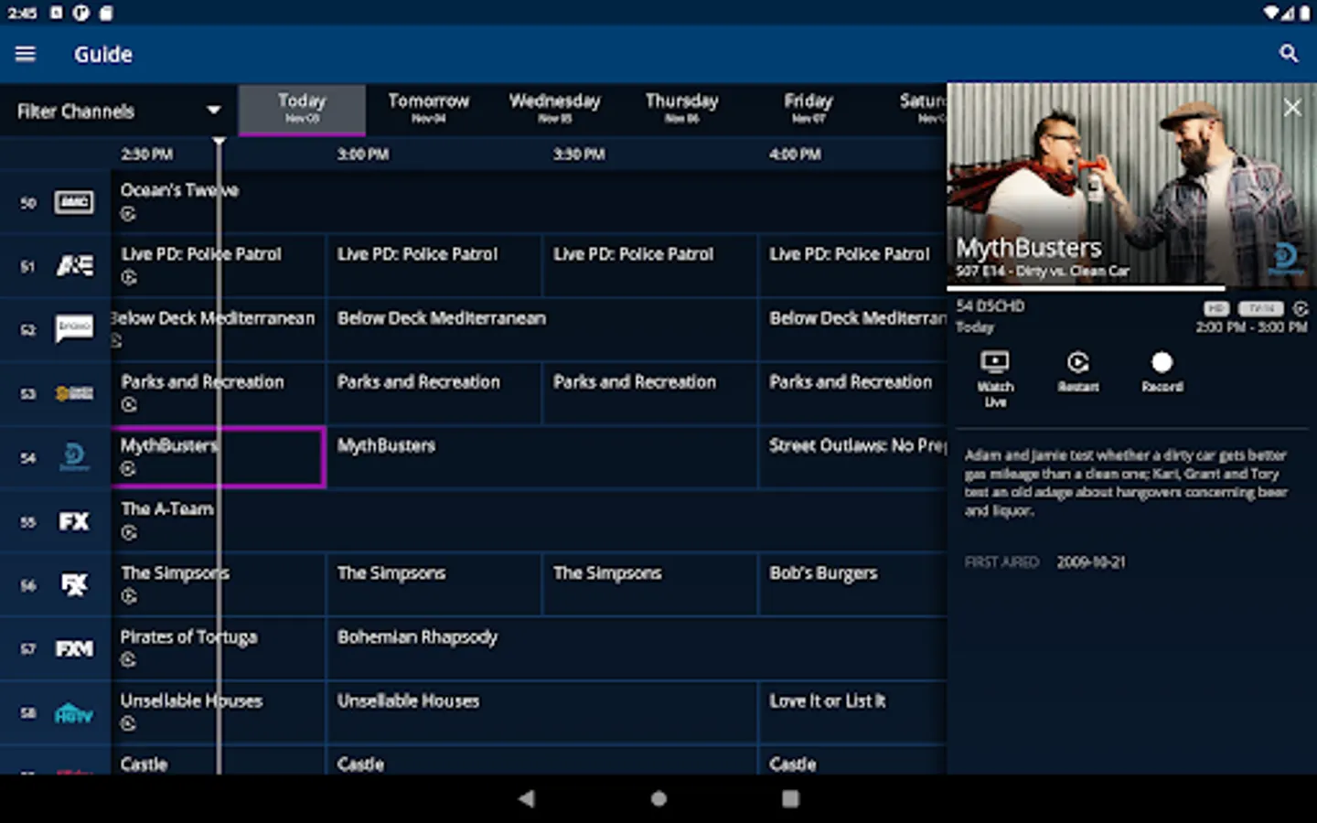Switch to the Tomorrow tab
The width and height of the screenshot is (1317, 823).
pos(428,110)
